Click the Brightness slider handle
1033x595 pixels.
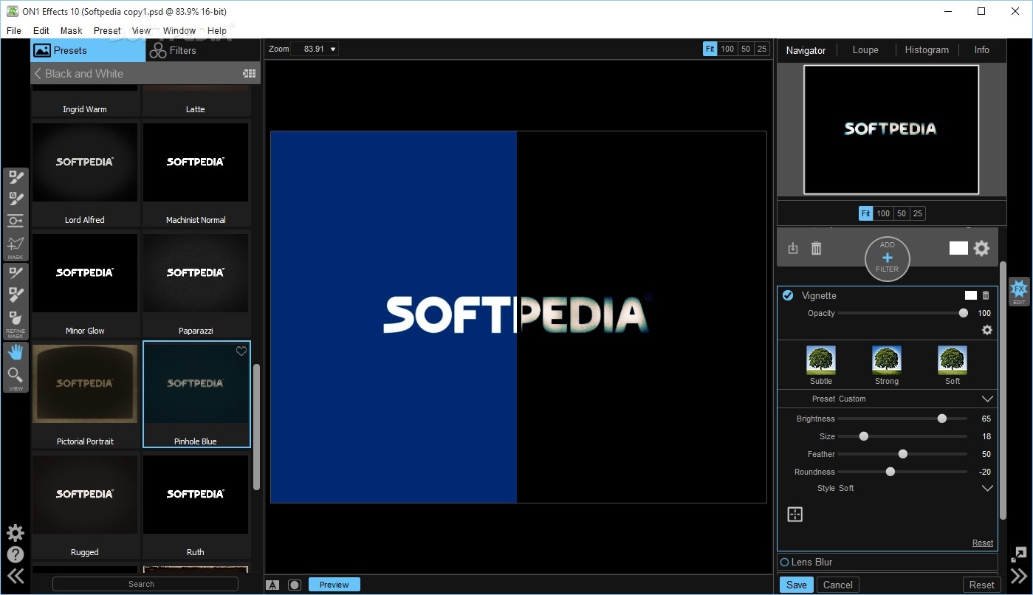942,419
